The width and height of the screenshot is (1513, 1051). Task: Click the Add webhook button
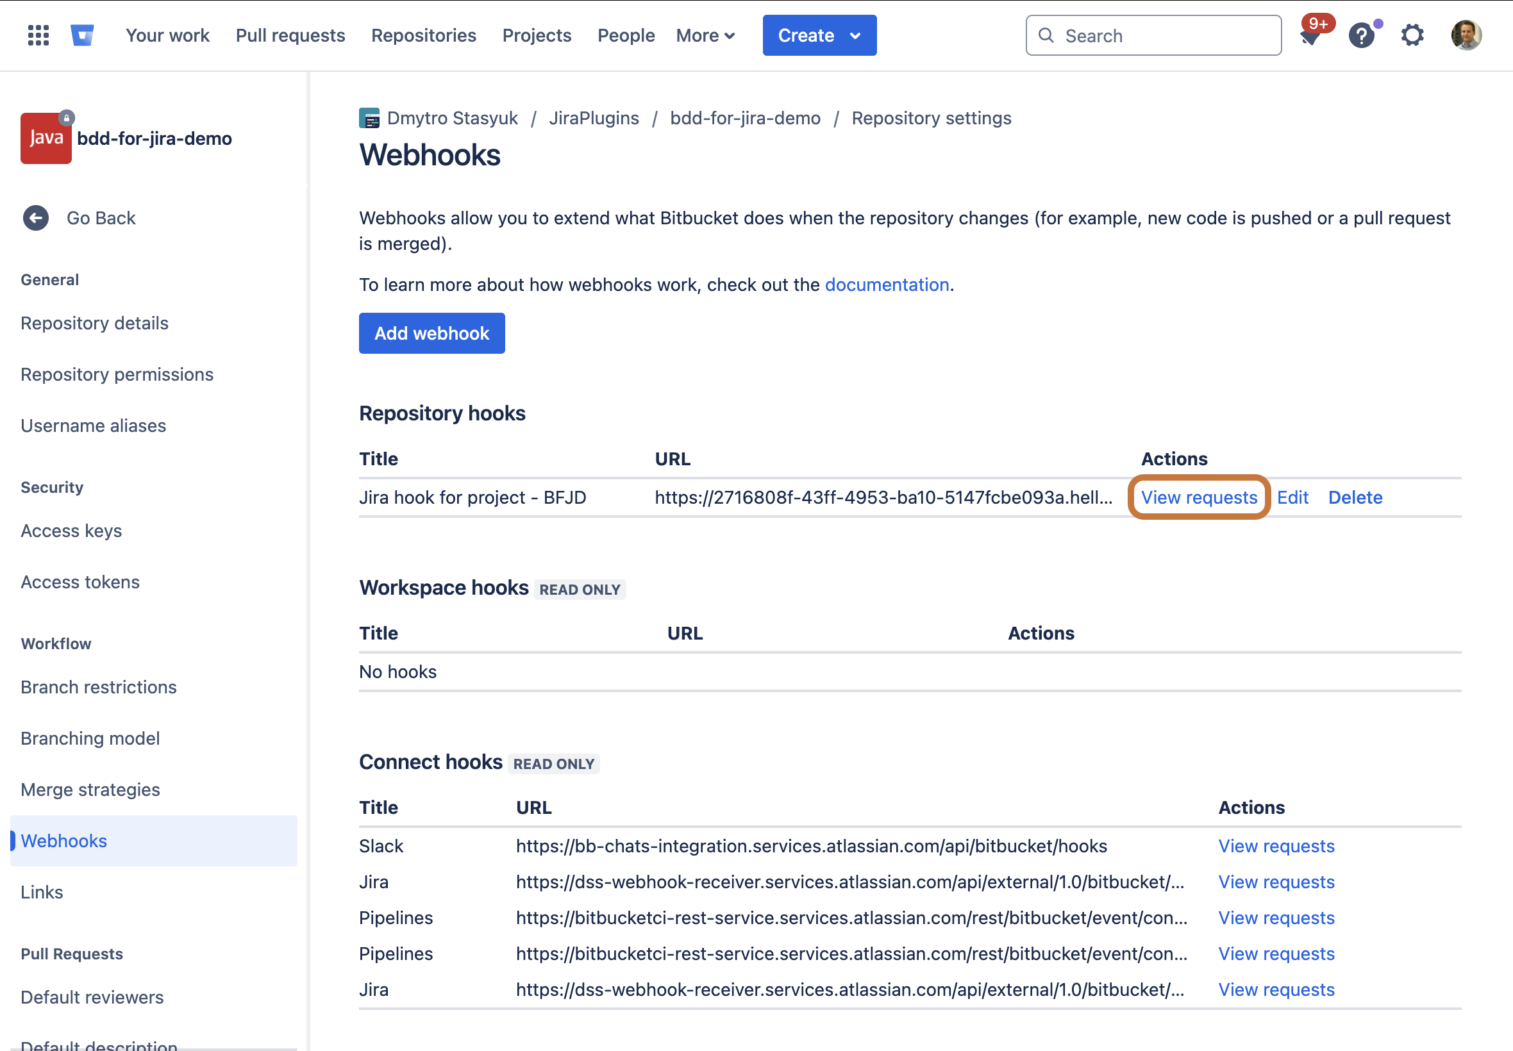(432, 333)
